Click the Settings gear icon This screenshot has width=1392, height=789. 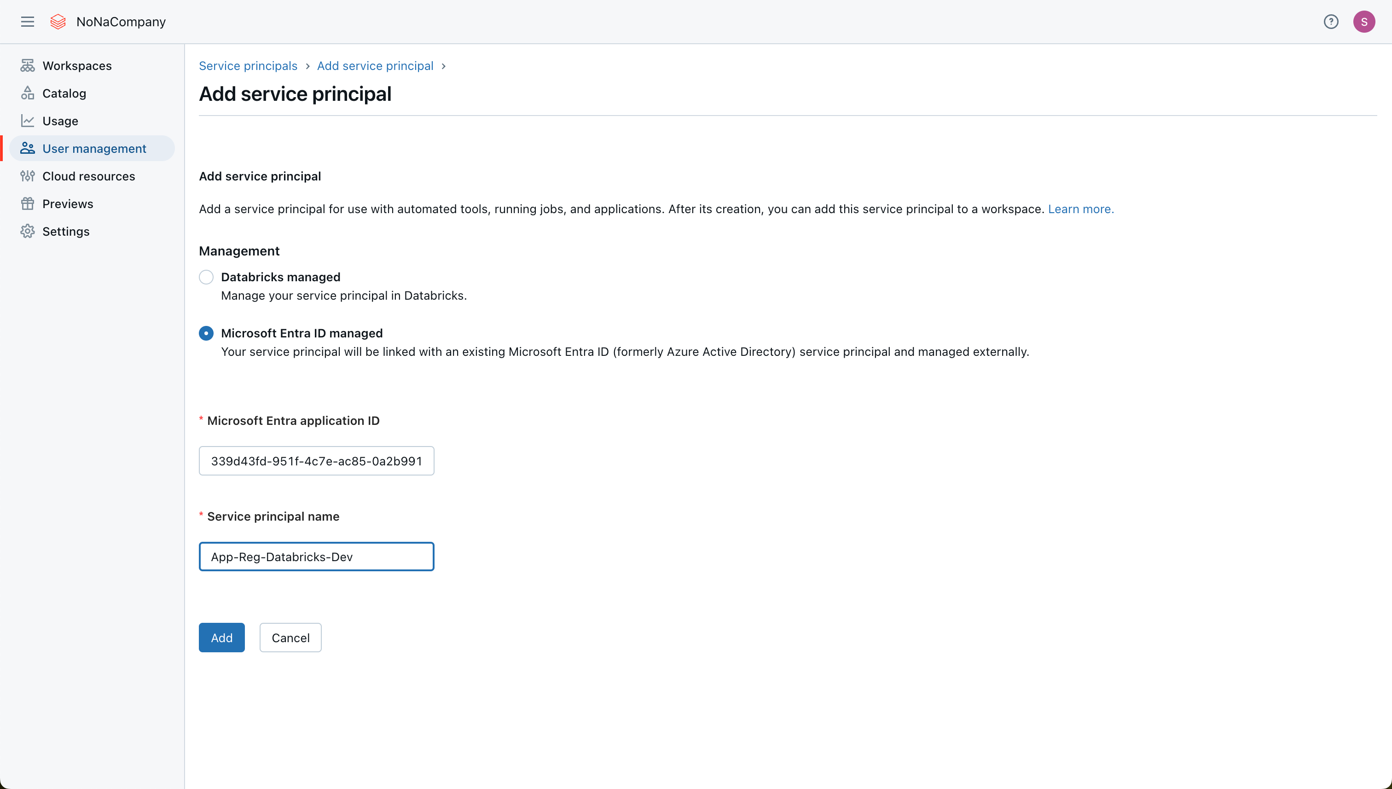[x=28, y=232]
